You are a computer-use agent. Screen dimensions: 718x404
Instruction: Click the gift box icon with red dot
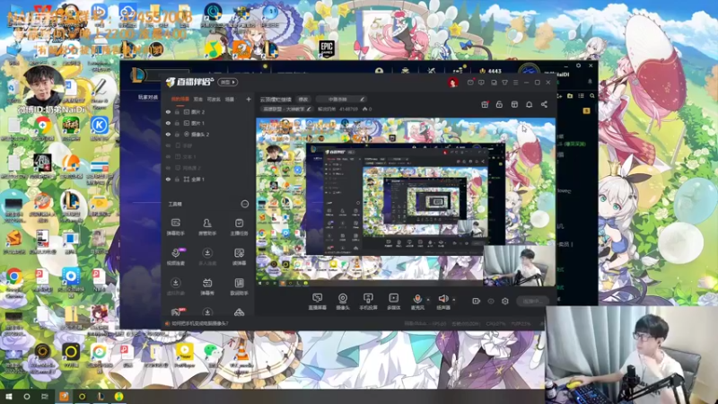pyautogui.click(x=485, y=104)
